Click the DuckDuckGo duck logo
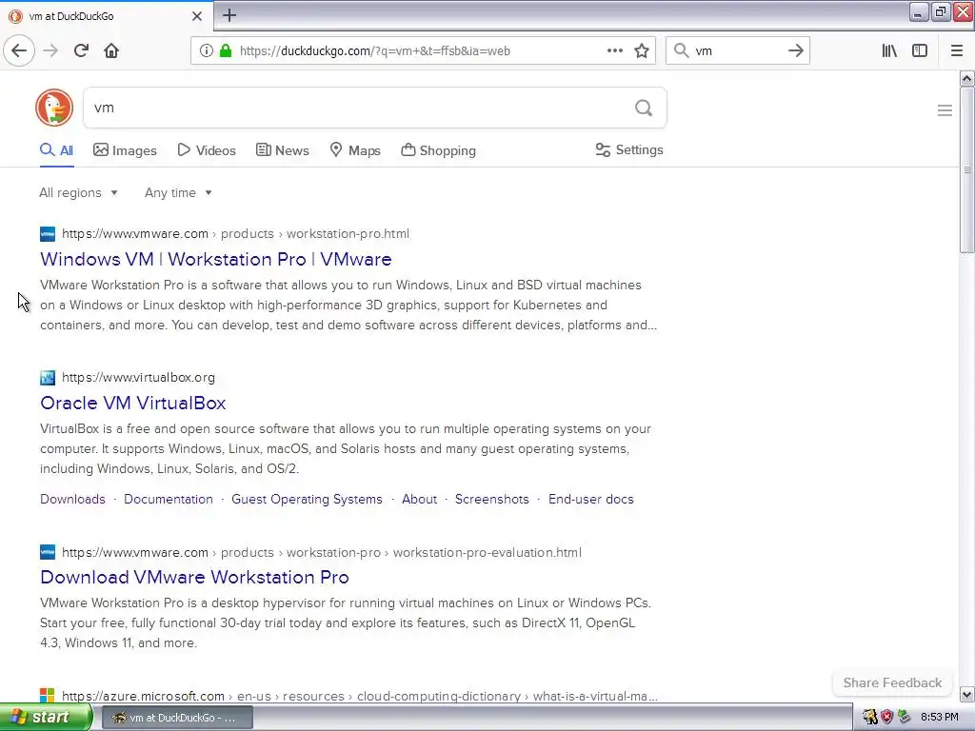Image resolution: width=975 pixels, height=731 pixels. click(54, 108)
